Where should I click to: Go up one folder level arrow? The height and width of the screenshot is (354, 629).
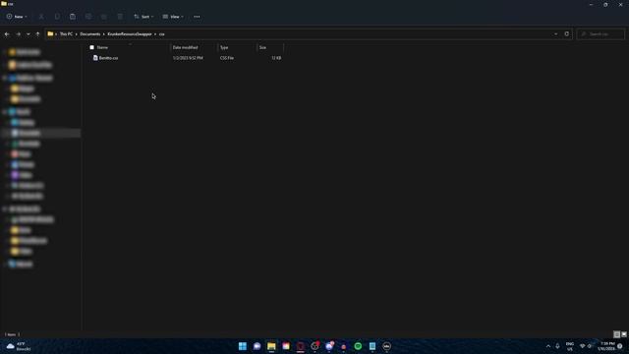(x=37, y=34)
